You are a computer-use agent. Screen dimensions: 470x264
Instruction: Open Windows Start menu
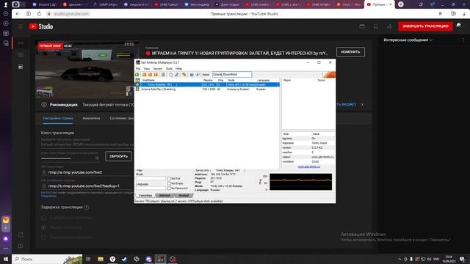(x=6, y=259)
